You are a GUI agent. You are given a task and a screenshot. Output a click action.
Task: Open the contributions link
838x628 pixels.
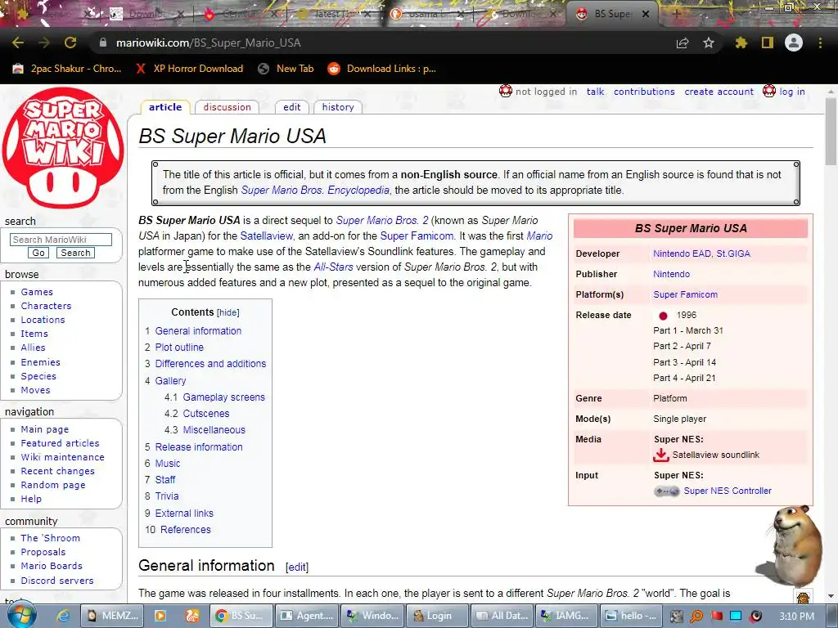(644, 92)
